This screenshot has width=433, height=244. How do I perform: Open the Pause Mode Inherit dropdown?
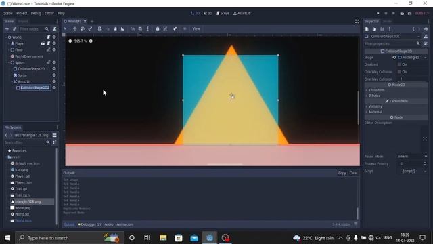pyautogui.click(x=412, y=157)
